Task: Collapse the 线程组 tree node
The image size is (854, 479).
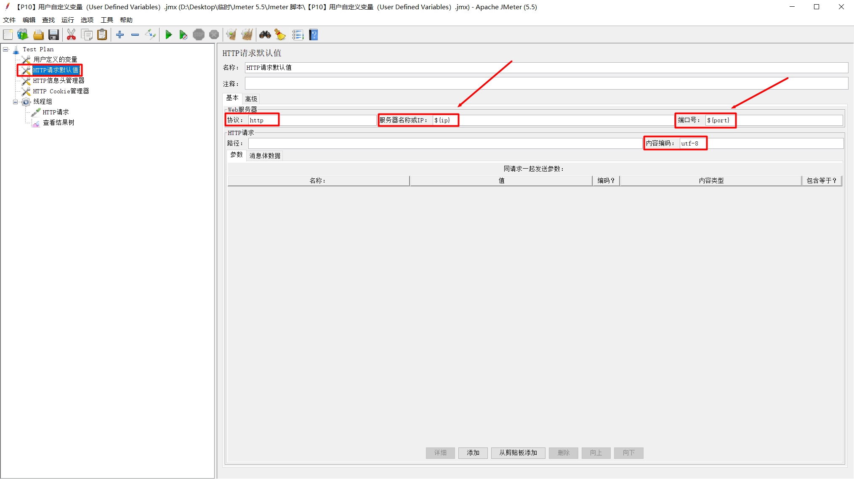Action: click(16, 102)
